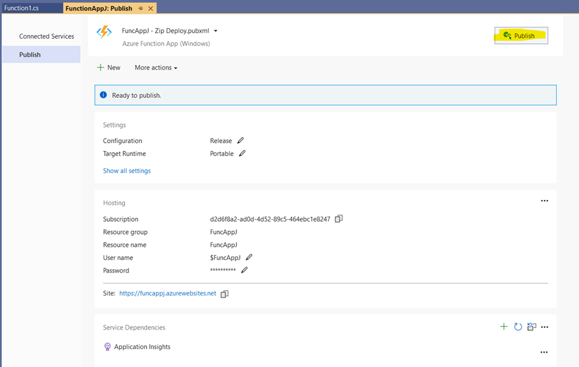
Task: Edit the Configuration Release setting
Action: (x=240, y=140)
